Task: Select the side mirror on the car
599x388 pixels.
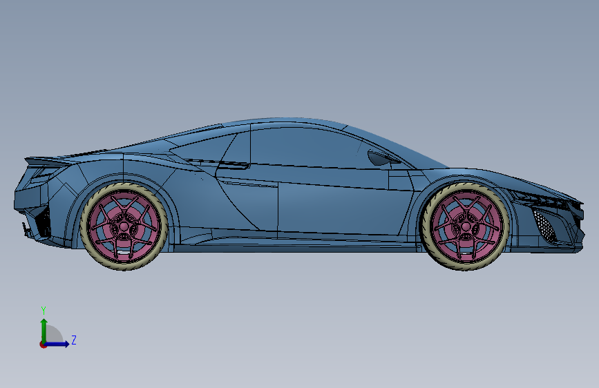Action: point(381,157)
